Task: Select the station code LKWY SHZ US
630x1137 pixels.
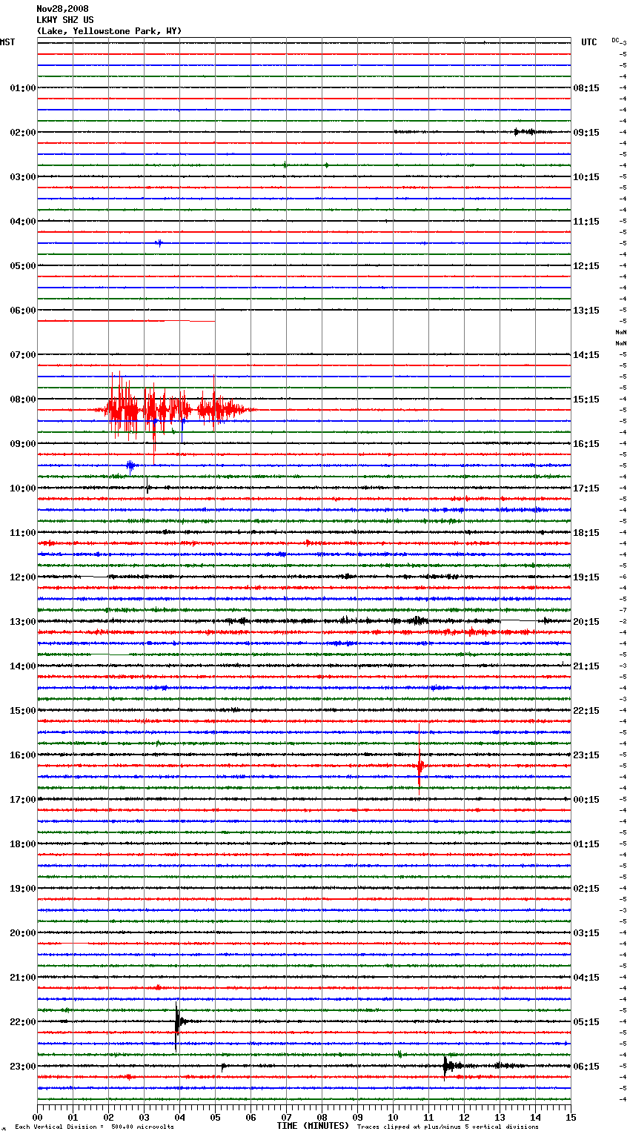Action: tap(65, 20)
